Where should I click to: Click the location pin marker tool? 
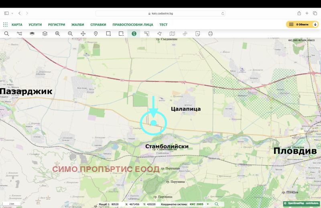point(96,34)
